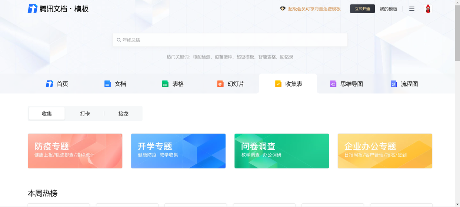
Task: Click the 首页 home tab icon
Action: (x=50, y=84)
